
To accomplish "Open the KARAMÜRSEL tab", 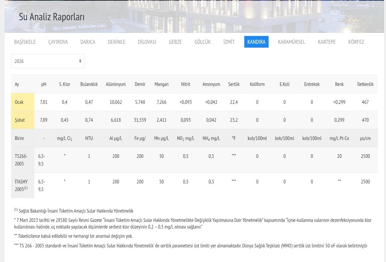I will pyautogui.click(x=291, y=42).
